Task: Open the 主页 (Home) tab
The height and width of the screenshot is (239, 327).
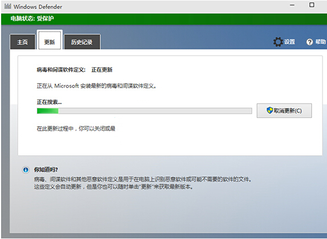Action: coord(23,42)
